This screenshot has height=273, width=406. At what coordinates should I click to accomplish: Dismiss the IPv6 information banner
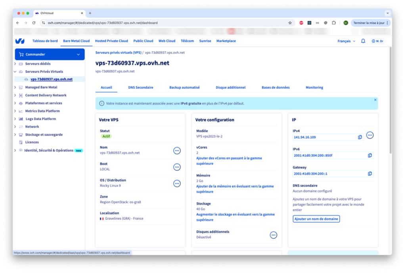pos(375,100)
